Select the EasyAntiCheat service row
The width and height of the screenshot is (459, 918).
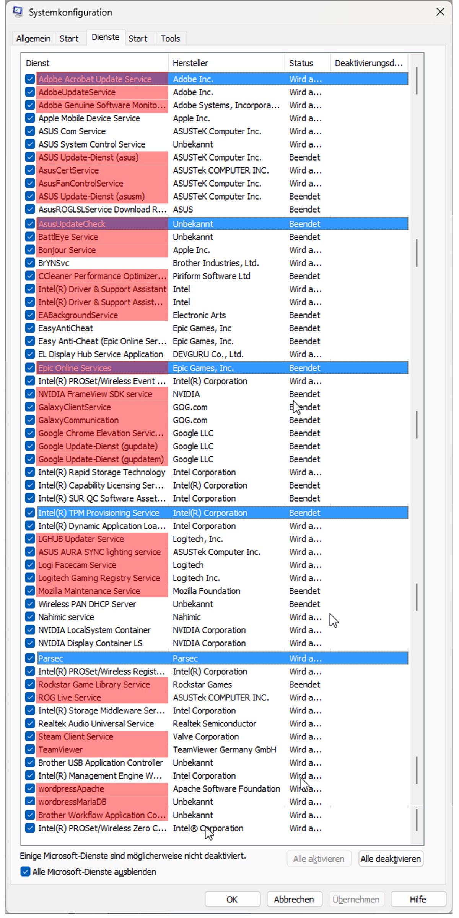click(x=216, y=328)
